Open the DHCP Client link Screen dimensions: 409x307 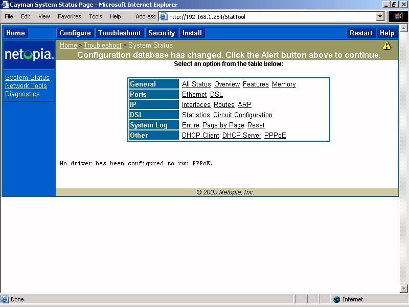point(200,136)
